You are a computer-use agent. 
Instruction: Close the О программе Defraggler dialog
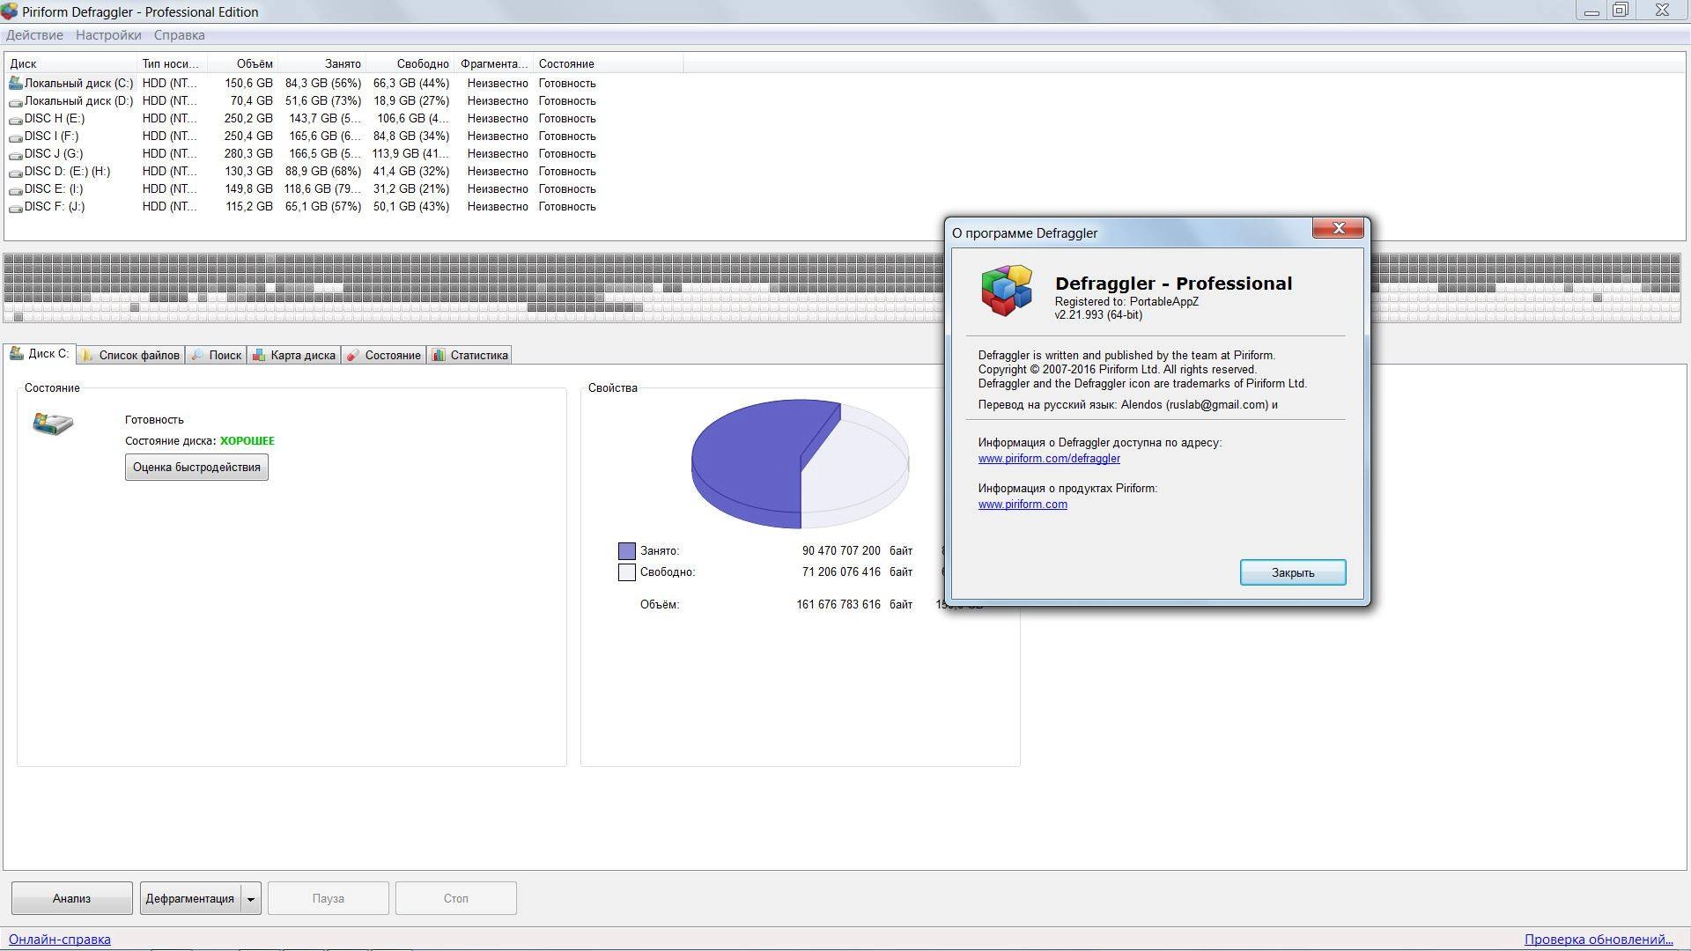coord(1338,228)
